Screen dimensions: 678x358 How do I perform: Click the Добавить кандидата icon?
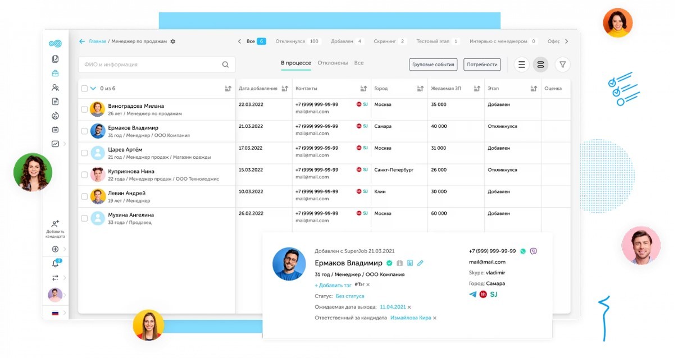pyautogui.click(x=55, y=224)
